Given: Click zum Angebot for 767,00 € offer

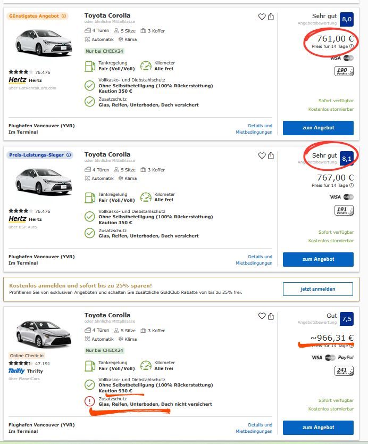Looking at the screenshot, I should coord(318,259).
